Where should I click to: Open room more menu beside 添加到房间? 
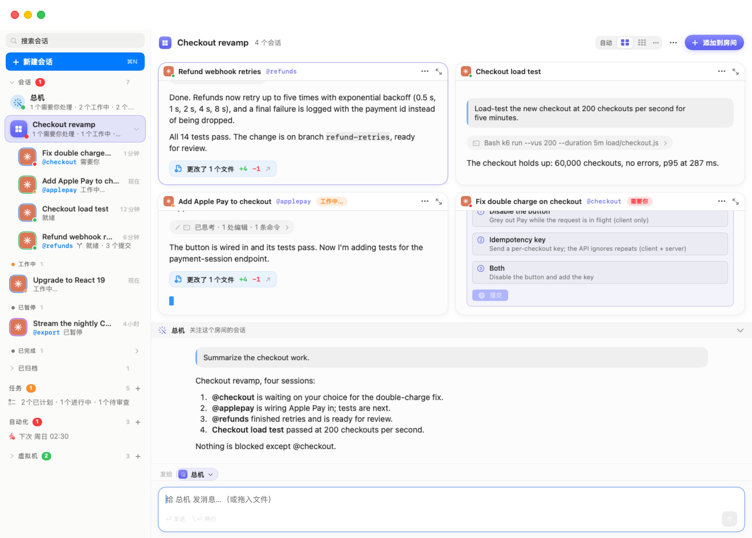point(673,43)
